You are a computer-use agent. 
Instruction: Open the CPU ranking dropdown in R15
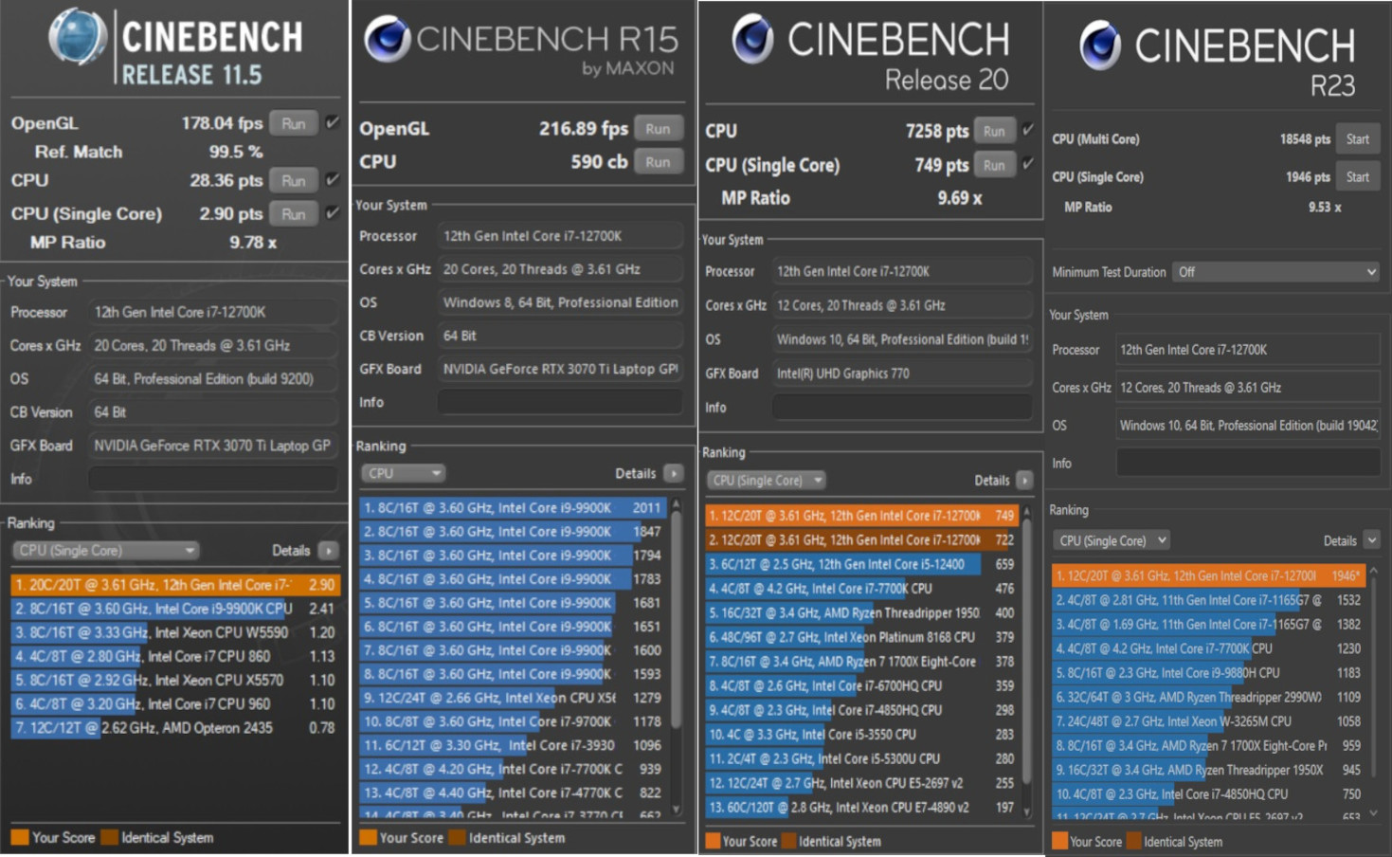coord(403,473)
